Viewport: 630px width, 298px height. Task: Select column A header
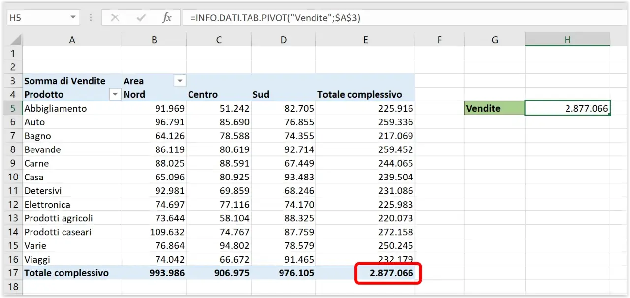[x=72, y=40]
